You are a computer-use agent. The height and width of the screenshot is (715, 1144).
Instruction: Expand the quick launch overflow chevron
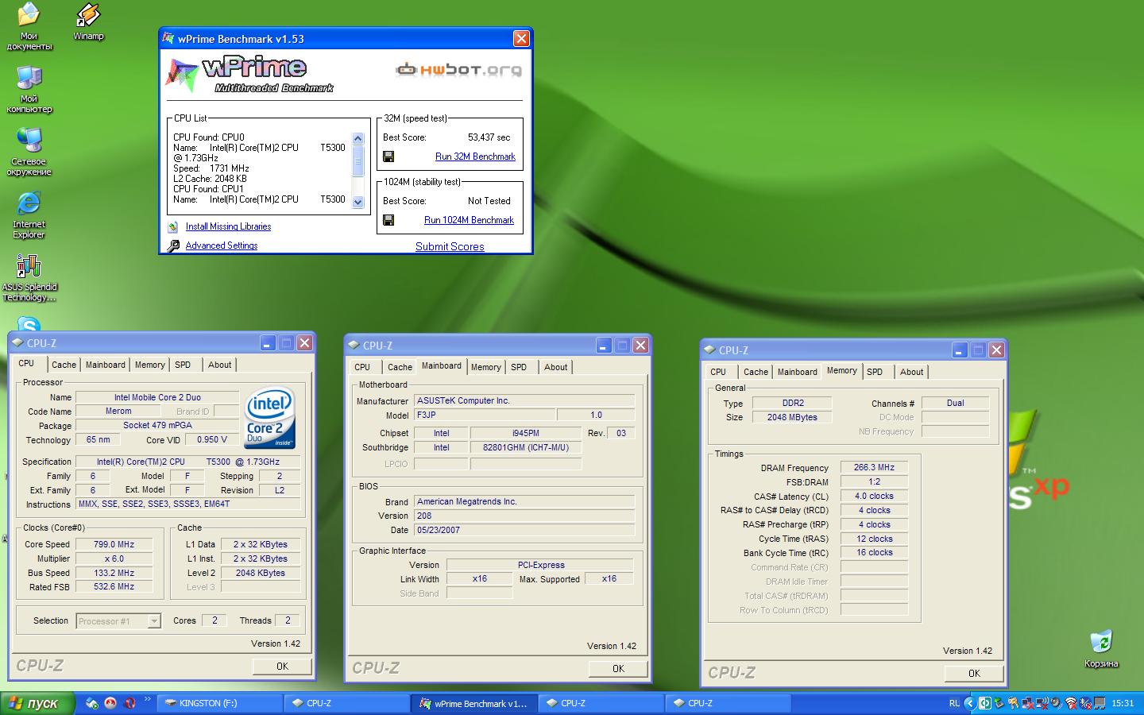(148, 700)
